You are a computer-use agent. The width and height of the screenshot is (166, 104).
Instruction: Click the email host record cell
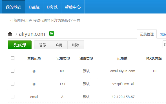tap(34, 97)
